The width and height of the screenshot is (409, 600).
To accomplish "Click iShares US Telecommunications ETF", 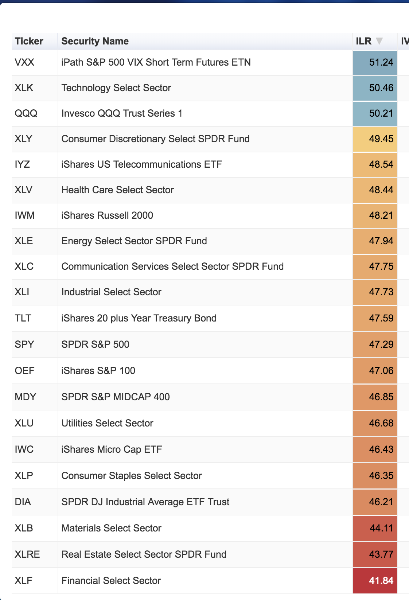I will [x=142, y=164].
